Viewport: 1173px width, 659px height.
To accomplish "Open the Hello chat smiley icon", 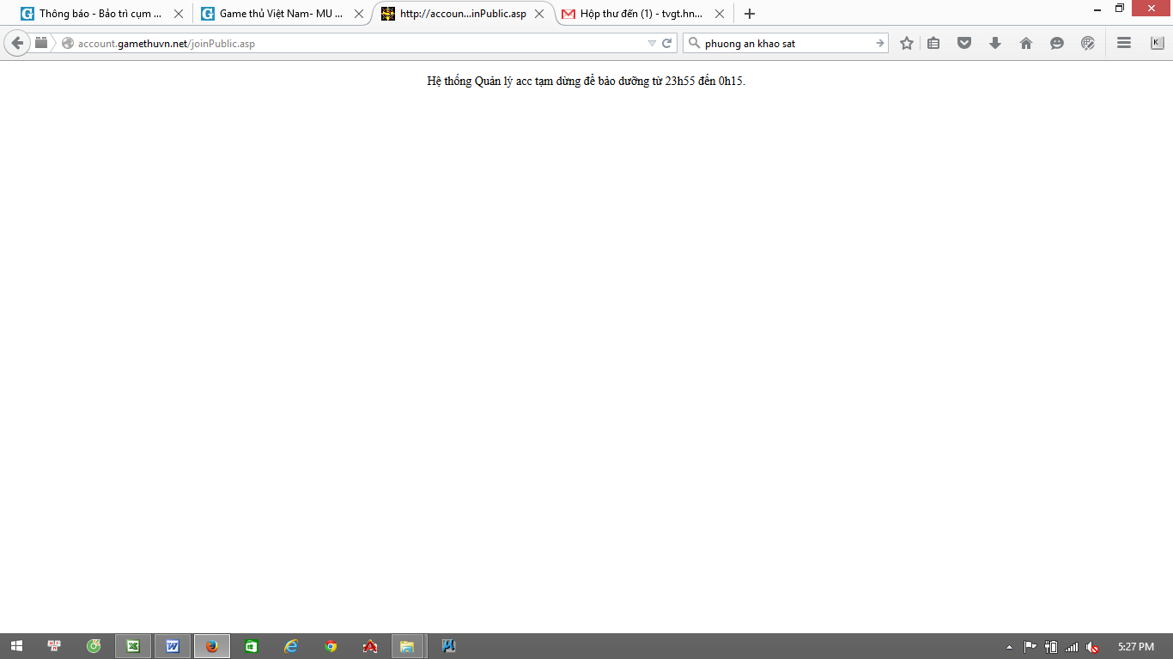I will tap(1057, 43).
